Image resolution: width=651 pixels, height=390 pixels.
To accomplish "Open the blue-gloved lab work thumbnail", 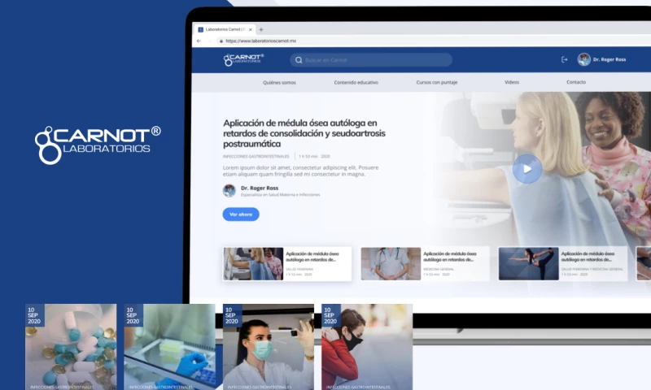I will pos(170,347).
